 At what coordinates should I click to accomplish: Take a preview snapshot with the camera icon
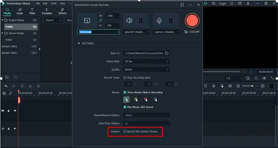click(x=256, y=78)
